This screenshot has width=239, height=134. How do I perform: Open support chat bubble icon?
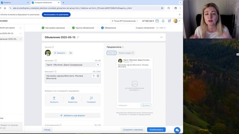(177, 130)
